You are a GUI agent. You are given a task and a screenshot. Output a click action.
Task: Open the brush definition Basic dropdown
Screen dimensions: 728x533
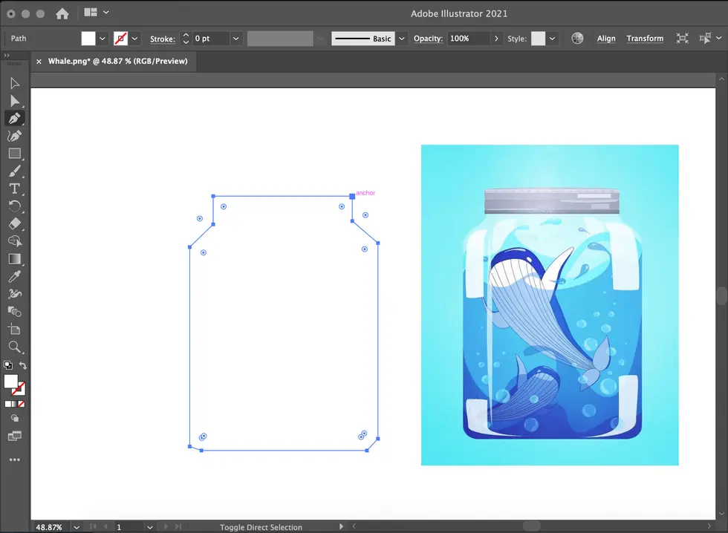coord(400,38)
